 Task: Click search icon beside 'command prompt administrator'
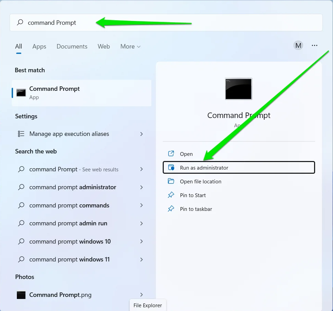(21, 187)
